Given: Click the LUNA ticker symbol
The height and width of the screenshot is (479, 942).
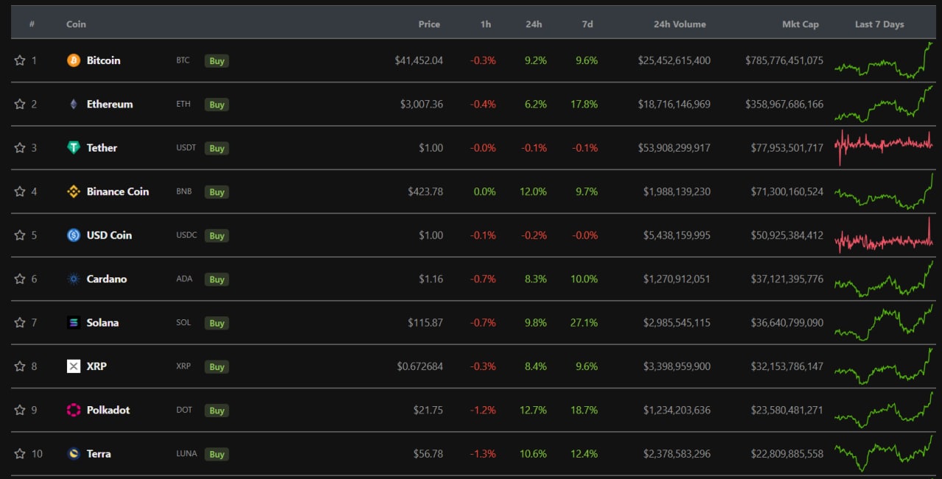Looking at the screenshot, I should [186, 454].
